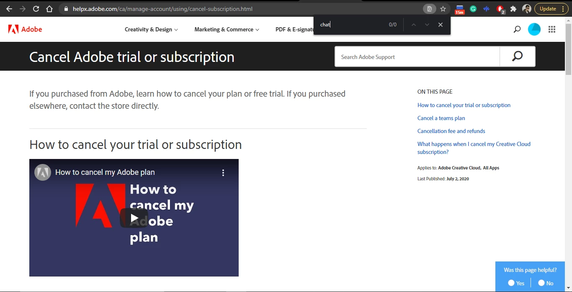This screenshot has width=572, height=292.
Task: Open the blue waveform extension icon
Action: (x=487, y=9)
